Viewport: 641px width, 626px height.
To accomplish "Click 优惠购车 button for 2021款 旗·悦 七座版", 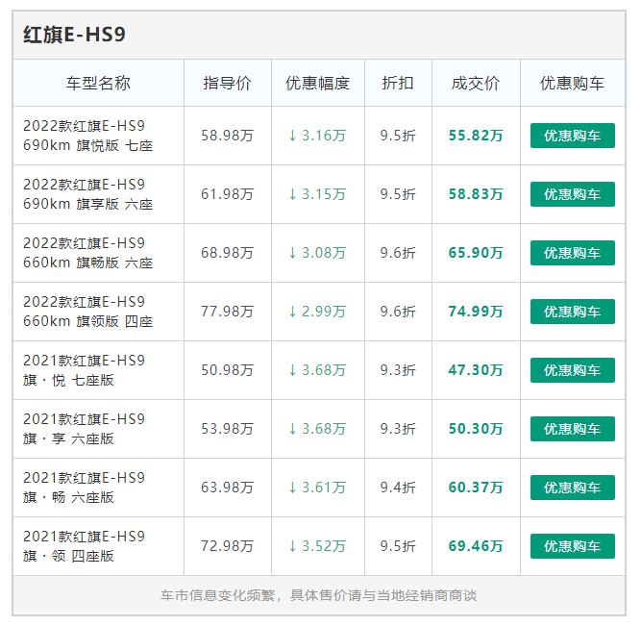I will (x=573, y=370).
